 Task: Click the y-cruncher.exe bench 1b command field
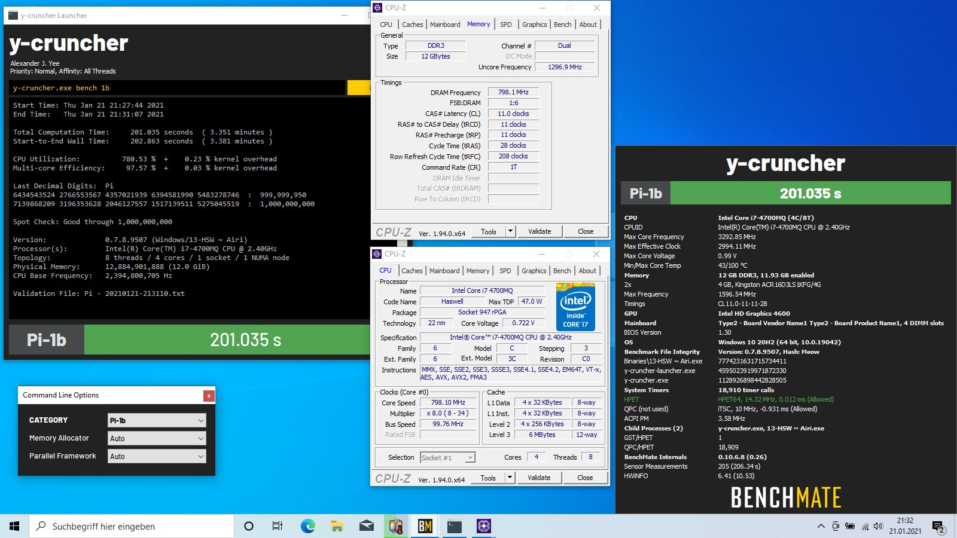point(177,88)
